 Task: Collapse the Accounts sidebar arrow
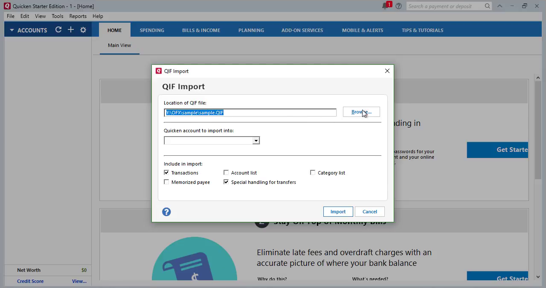pos(12,30)
